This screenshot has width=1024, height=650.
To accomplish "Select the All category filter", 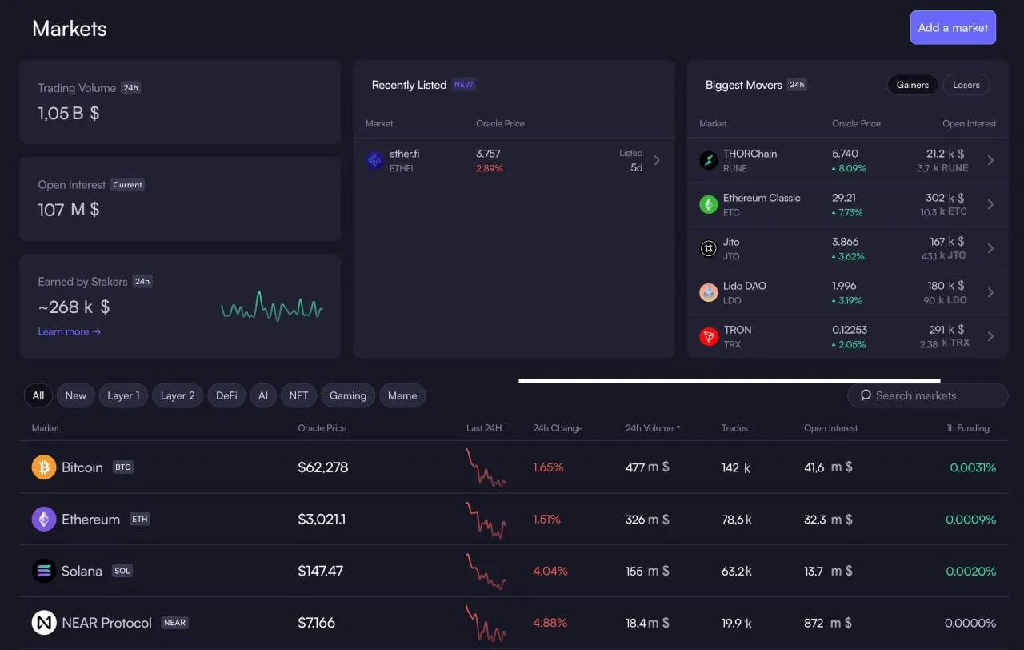I will 38,395.
